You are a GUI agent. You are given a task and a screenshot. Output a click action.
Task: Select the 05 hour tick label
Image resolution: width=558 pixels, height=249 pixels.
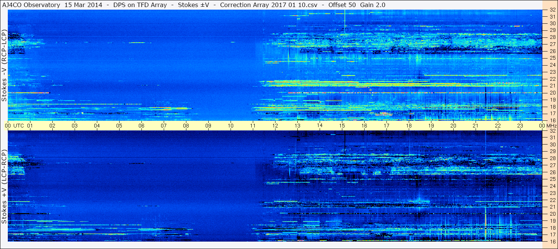(x=119, y=126)
